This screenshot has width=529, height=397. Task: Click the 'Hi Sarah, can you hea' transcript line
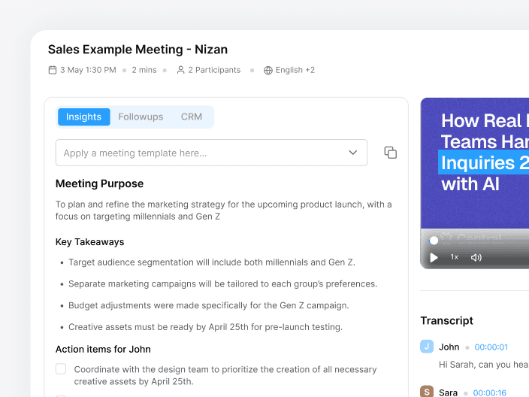click(x=483, y=365)
